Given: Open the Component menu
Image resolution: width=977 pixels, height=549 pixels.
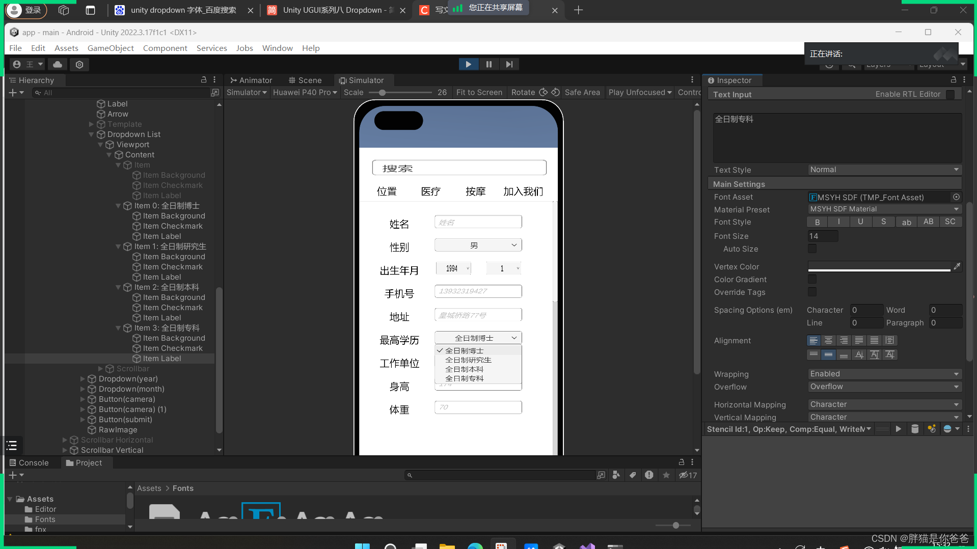Looking at the screenshot, I should tap(165, 48).
